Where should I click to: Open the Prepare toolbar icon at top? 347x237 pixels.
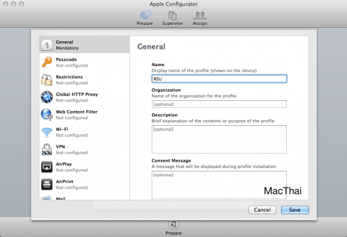[x=145, y=15]
